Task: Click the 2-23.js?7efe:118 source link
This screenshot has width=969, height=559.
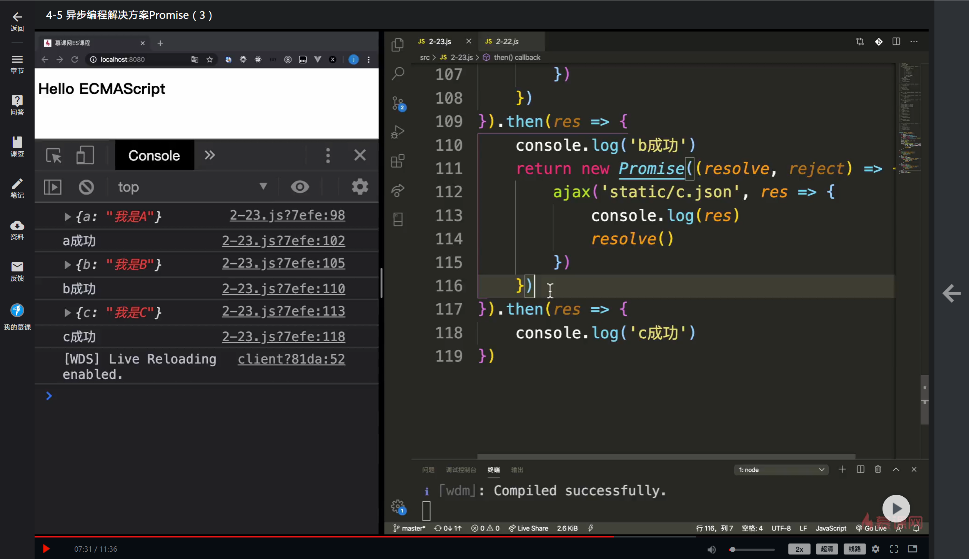Action: [283, 337]
